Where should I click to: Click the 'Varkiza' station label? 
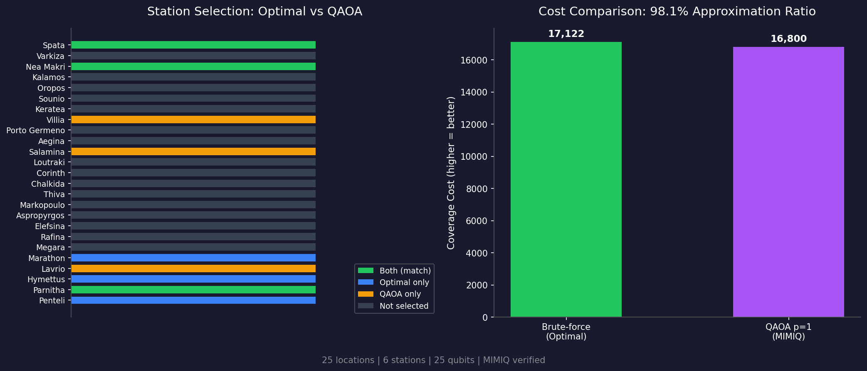(x=50, y=56)
